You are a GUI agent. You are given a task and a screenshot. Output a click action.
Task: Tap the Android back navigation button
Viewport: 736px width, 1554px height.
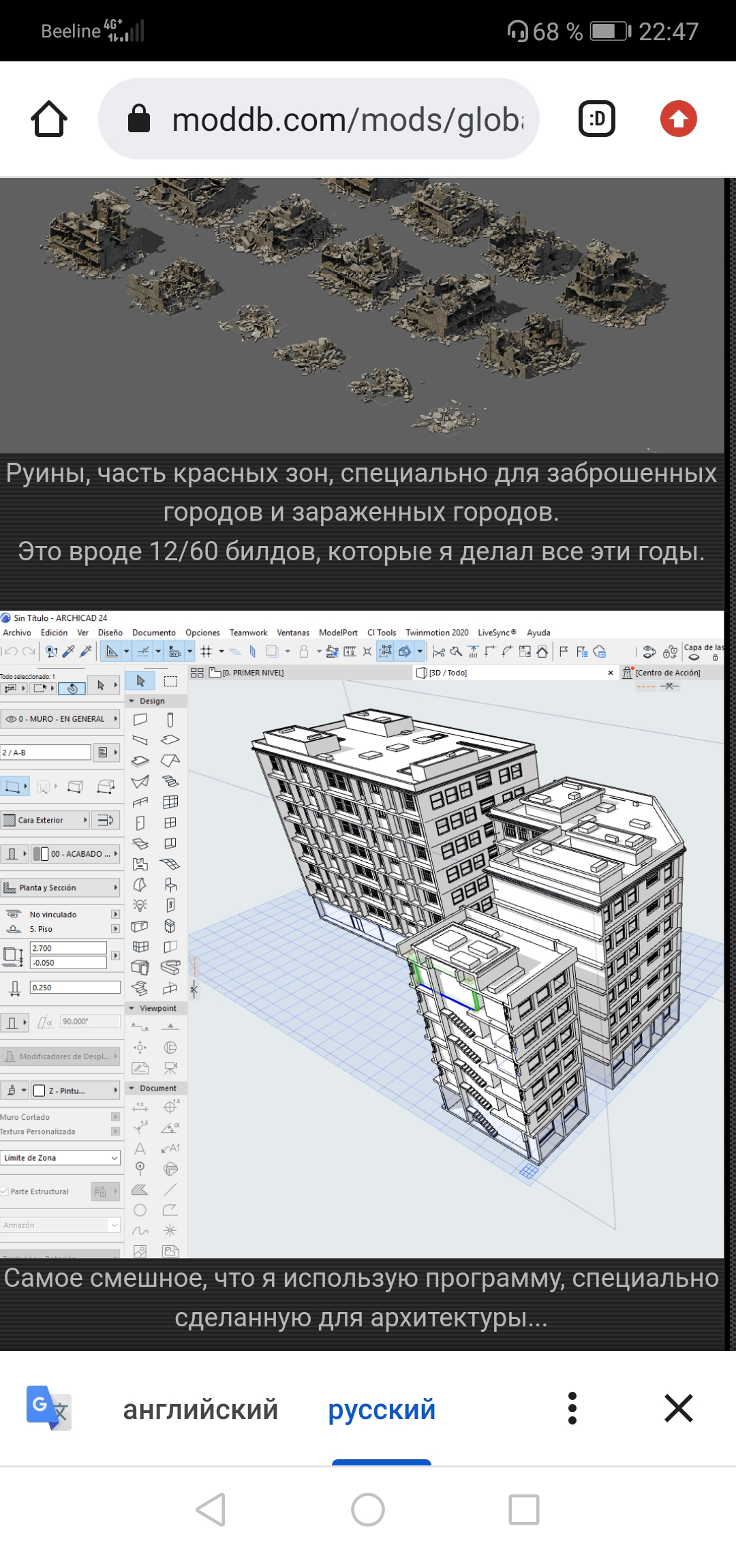point(211,1510)
